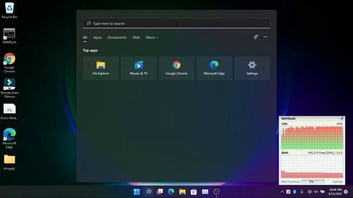Select Recycle Bin desktop icon
The image size is (353, 198).
coord(9,10)
